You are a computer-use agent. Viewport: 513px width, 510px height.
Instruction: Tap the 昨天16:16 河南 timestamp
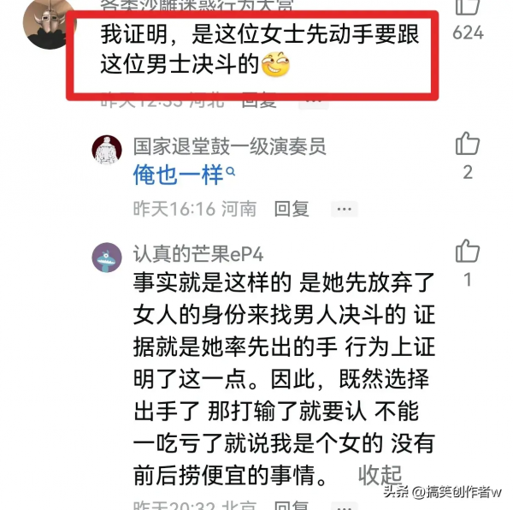pos(195,209)
